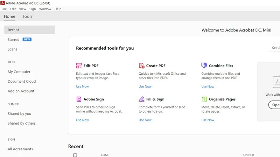
Task: Click the Organize Pages heading
Action: 222,99
